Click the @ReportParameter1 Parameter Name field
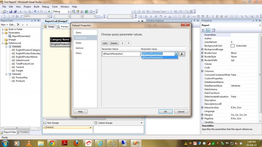Viewport: 262px width, 147px height. [x=121, y=54]
